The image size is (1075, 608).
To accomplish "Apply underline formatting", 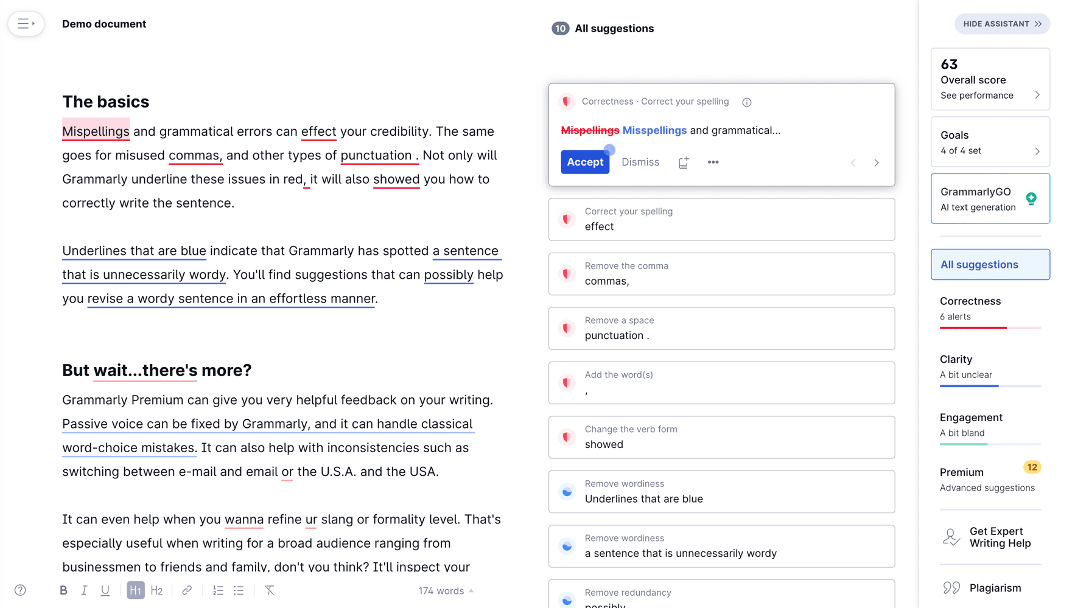I will (x=105, y=590).
